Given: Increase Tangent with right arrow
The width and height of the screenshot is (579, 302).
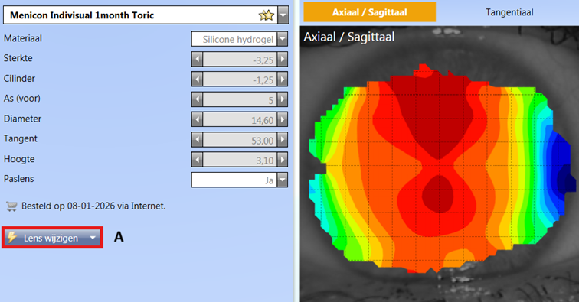Looking at the screenshot, I should tap(283, 140).
